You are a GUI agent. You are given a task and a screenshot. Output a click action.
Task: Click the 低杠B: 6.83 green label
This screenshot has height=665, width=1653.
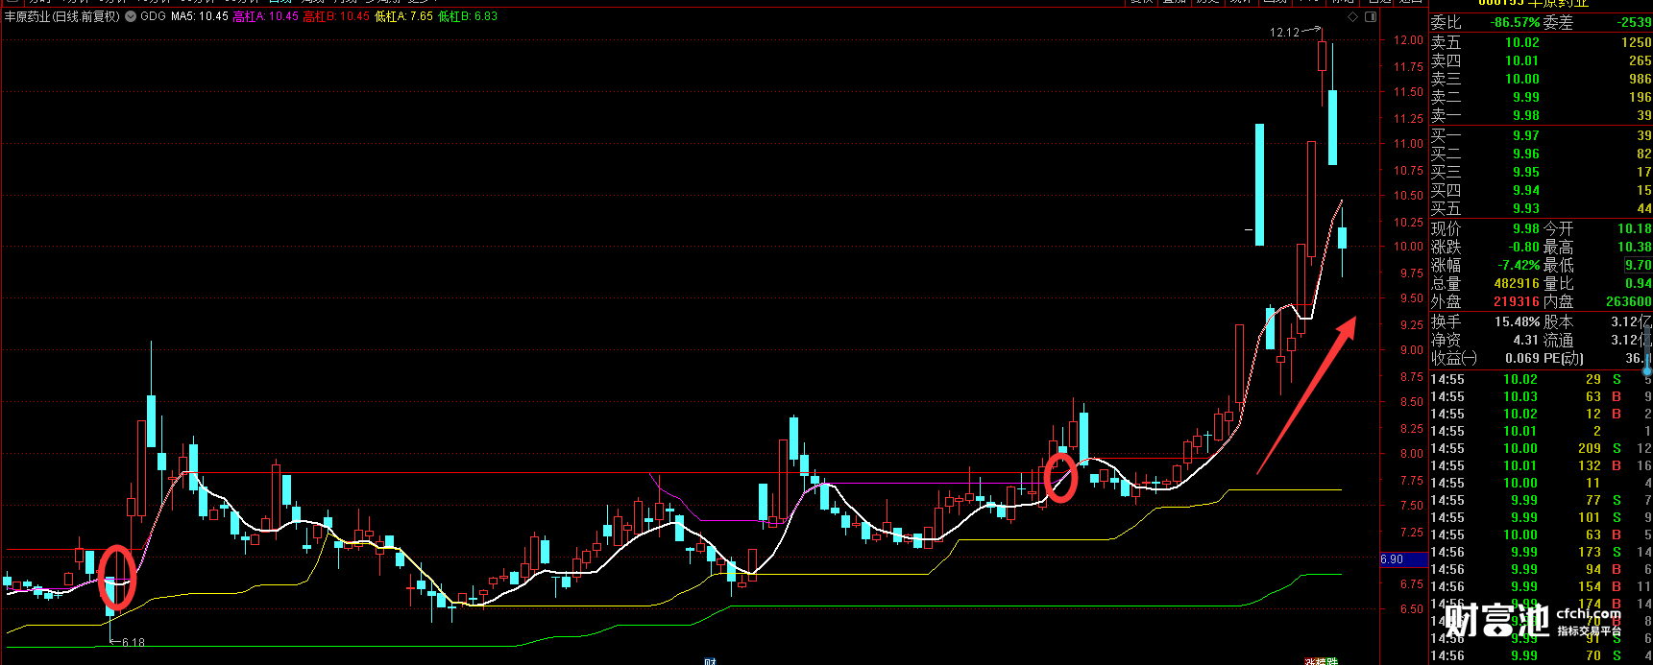(x=468, y=16)
